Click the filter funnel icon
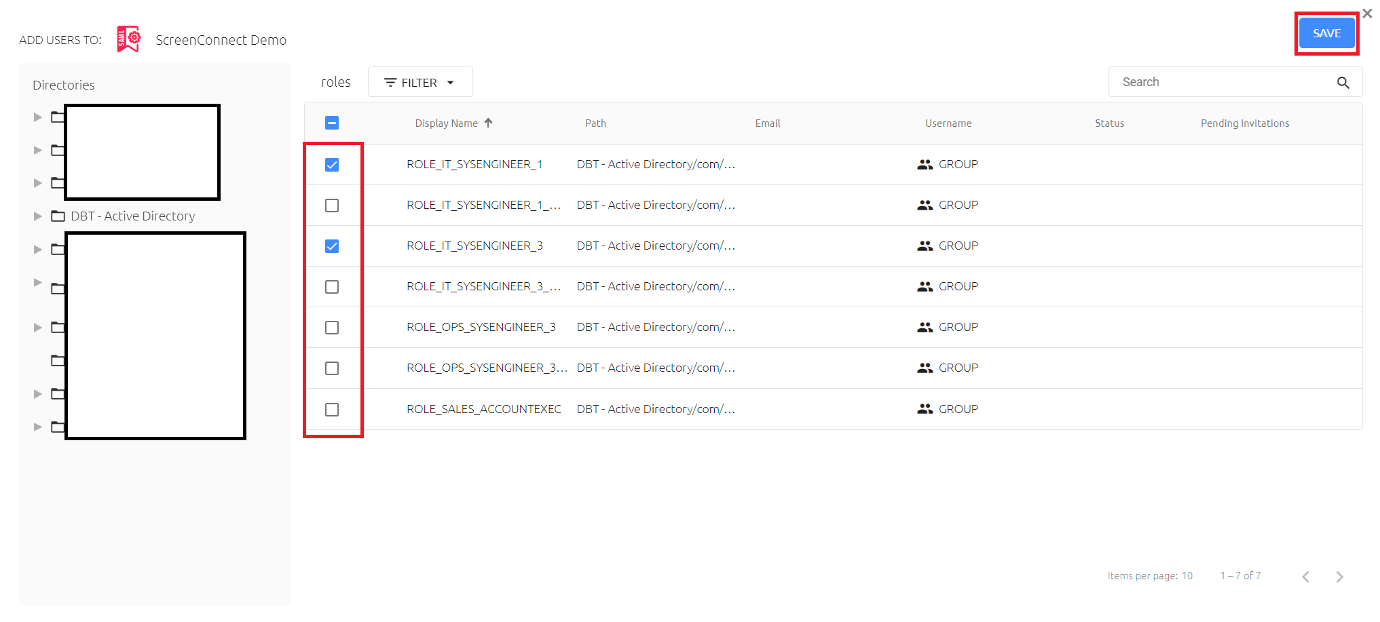 point(391,82)
